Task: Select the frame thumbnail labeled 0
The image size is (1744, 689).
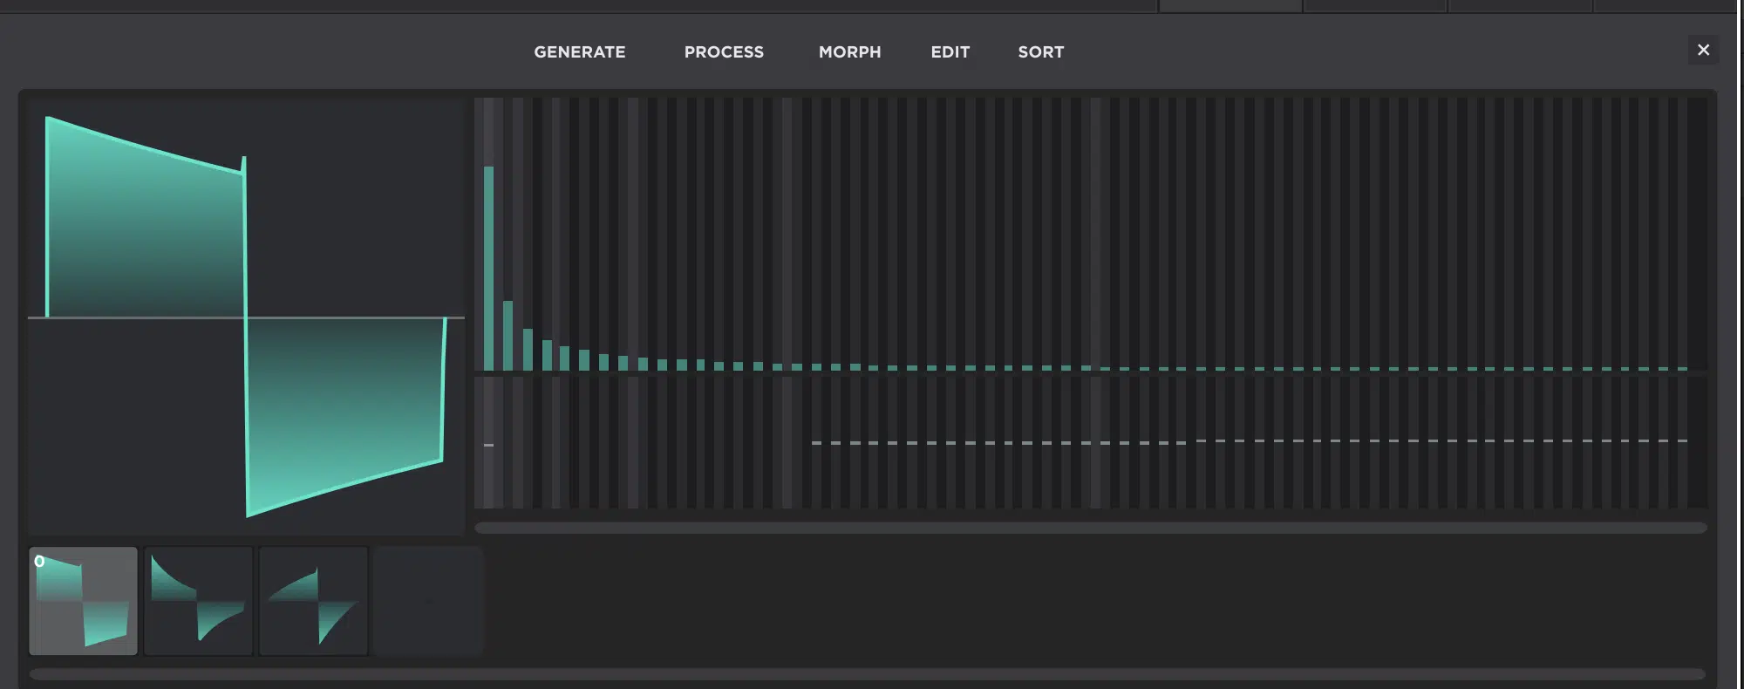Action: click(x=84, y=601)
